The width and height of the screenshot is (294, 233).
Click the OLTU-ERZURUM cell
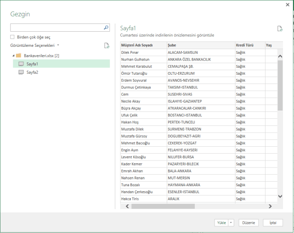(201, 73)
